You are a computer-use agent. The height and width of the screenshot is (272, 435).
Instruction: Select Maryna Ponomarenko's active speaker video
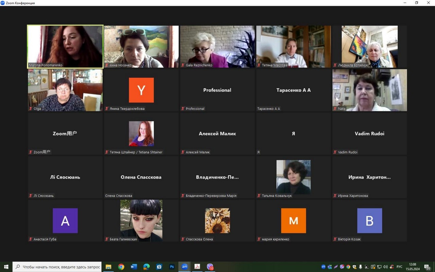[x=65, y=47]
